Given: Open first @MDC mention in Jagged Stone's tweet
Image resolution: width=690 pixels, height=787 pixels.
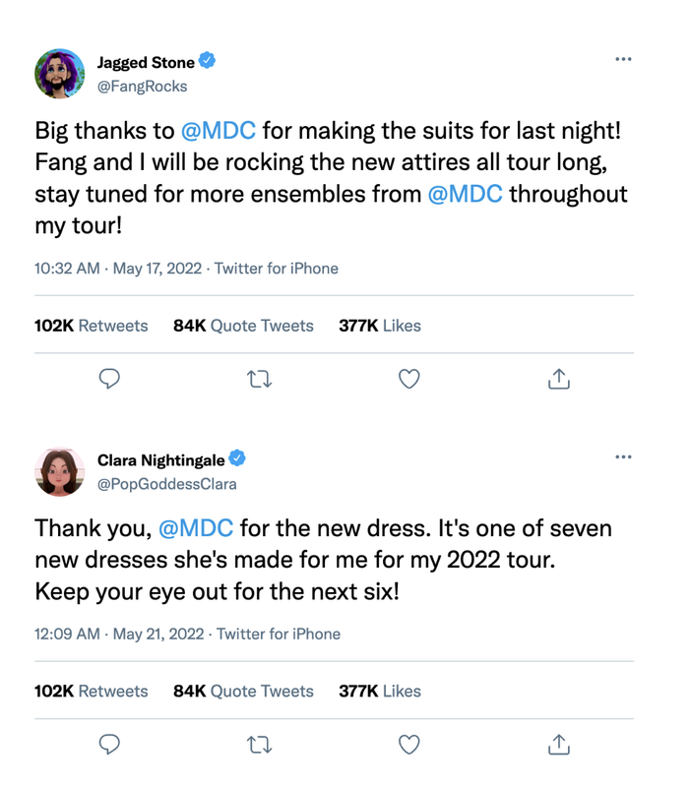Looking at the screenshot, I should pyautogui.click(x=219, y=131).
